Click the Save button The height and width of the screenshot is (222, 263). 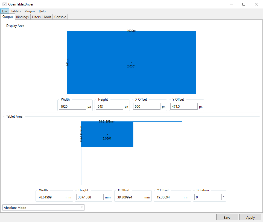227,217
